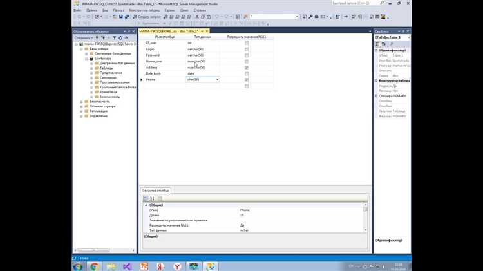Open the Правка menu

click(x=92, y=10)
